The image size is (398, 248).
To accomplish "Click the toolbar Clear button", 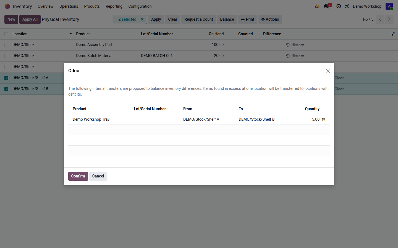I will click(x=173, y=19).
